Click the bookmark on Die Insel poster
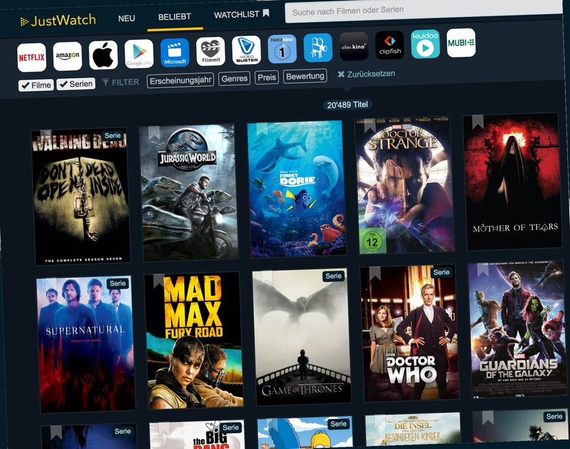570x449 pixels. 380,422
